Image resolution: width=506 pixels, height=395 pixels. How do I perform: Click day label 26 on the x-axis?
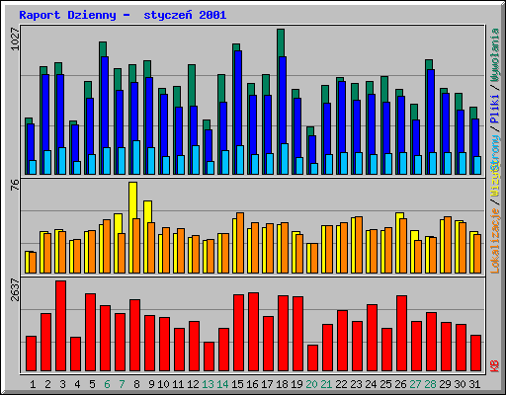point(400,384)
